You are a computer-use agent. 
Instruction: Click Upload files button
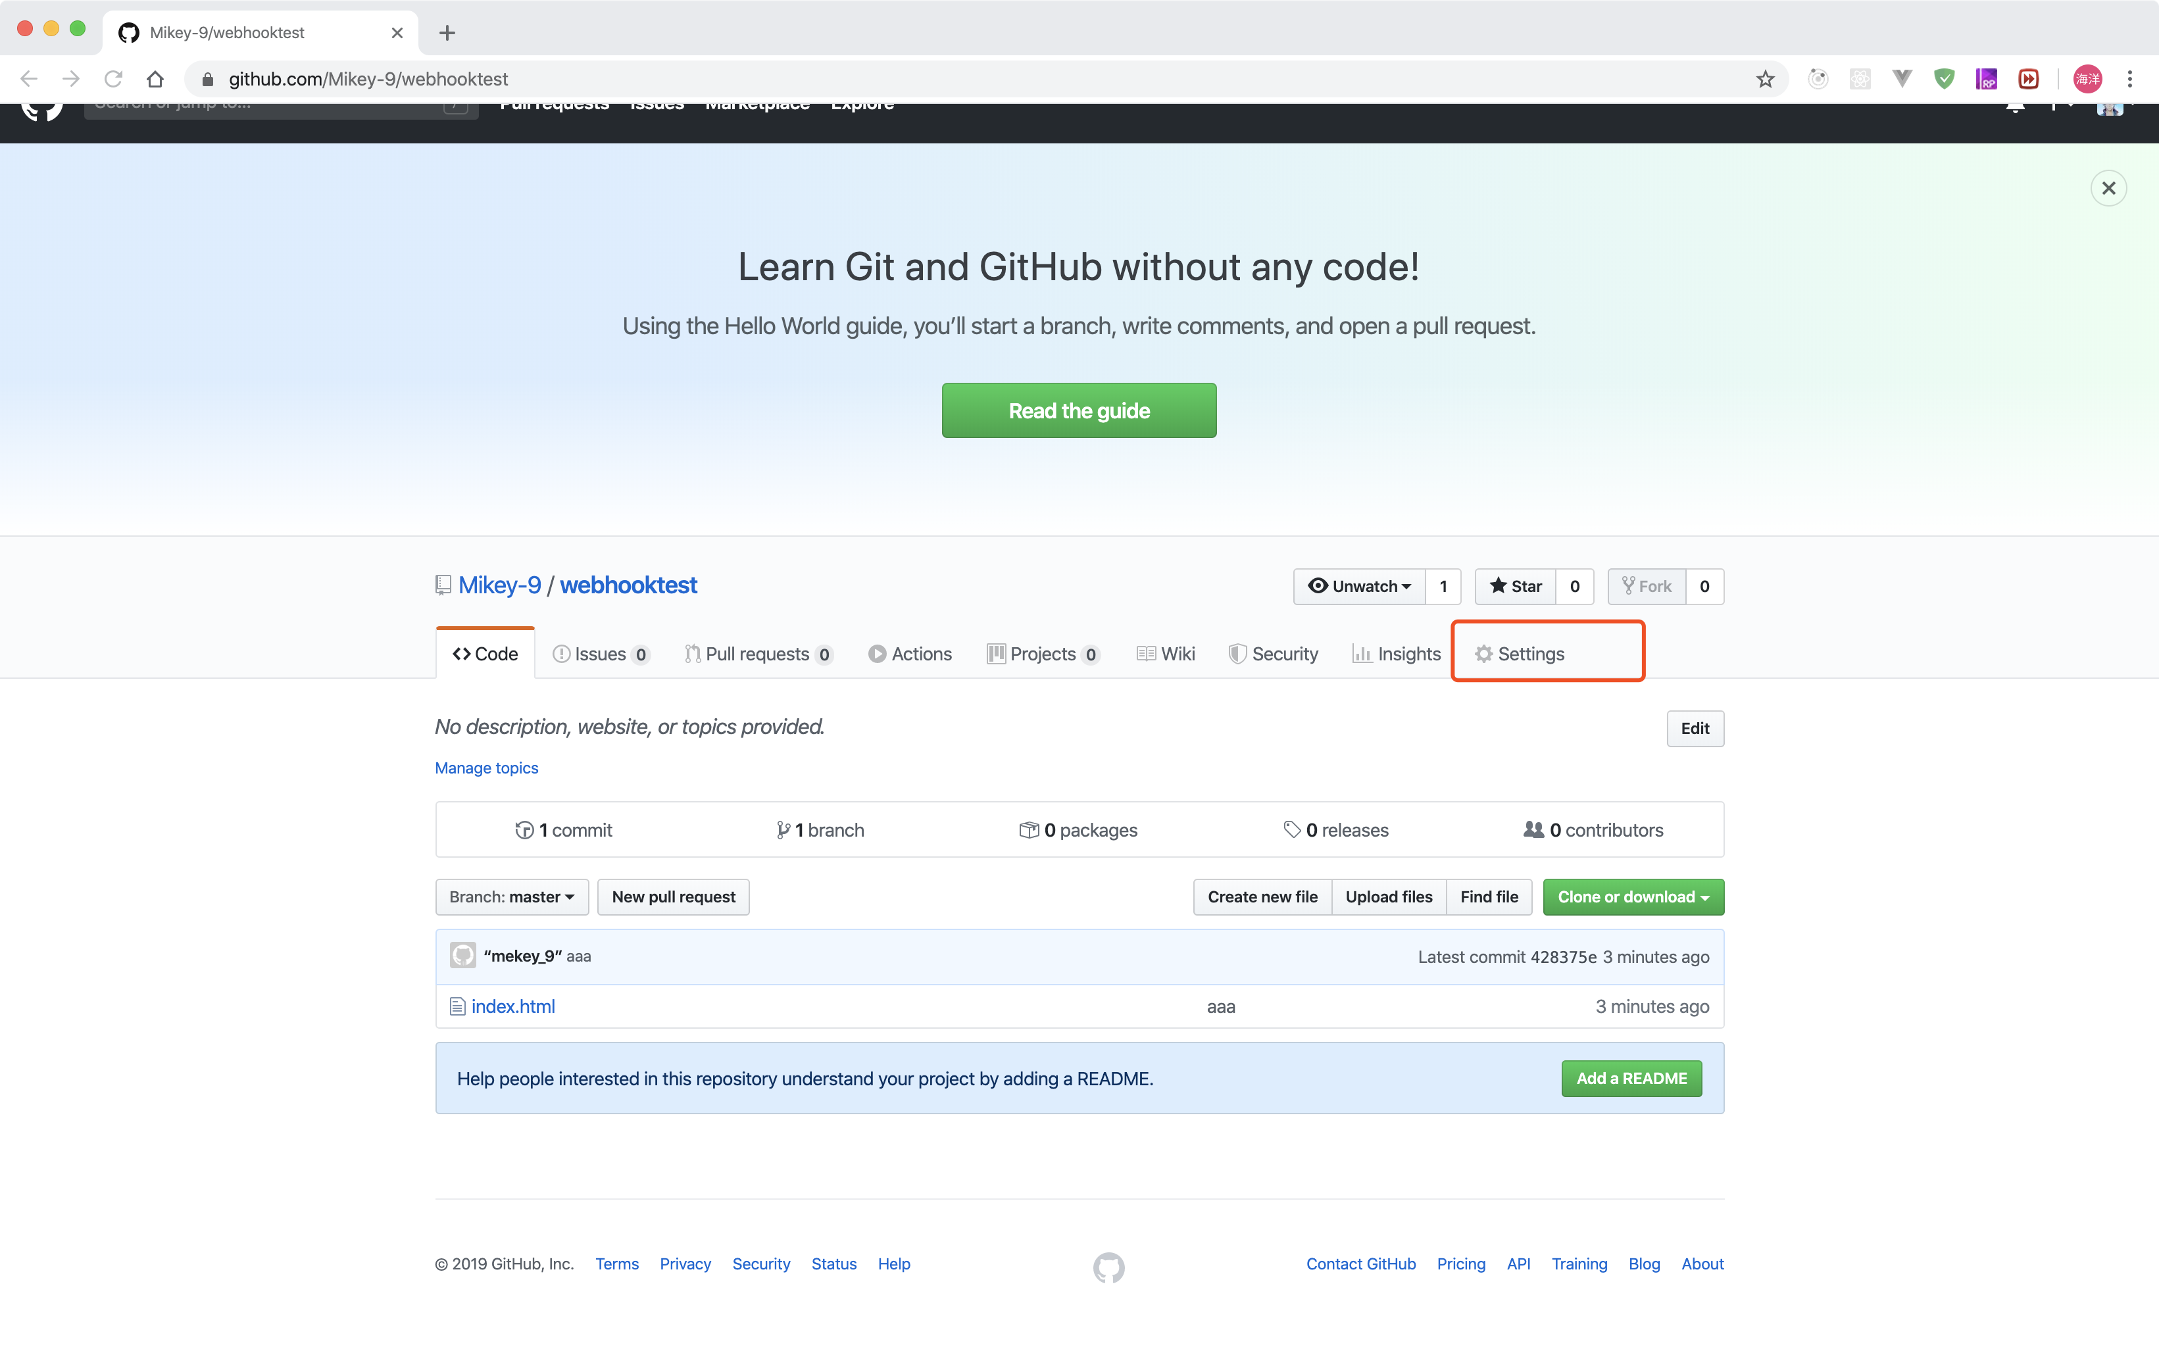coord(1389,897)
